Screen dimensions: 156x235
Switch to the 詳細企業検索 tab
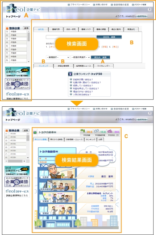tap(64, 66)
